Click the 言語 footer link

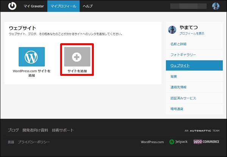click(x=11, y=142)
